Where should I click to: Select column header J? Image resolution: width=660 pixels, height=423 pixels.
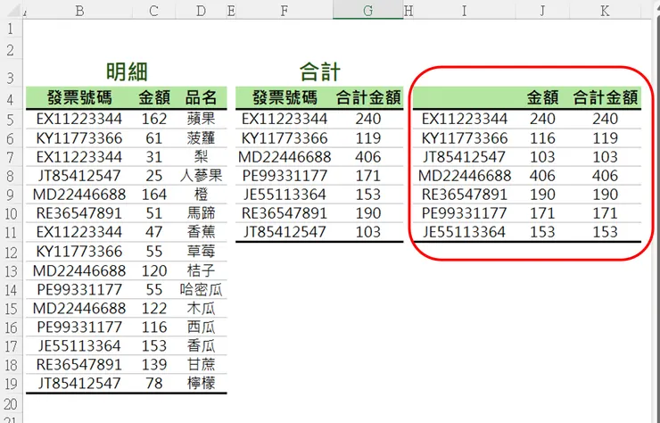pos(542,10)
